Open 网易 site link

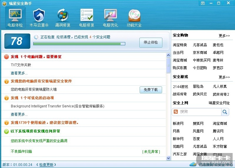(176, 131)
